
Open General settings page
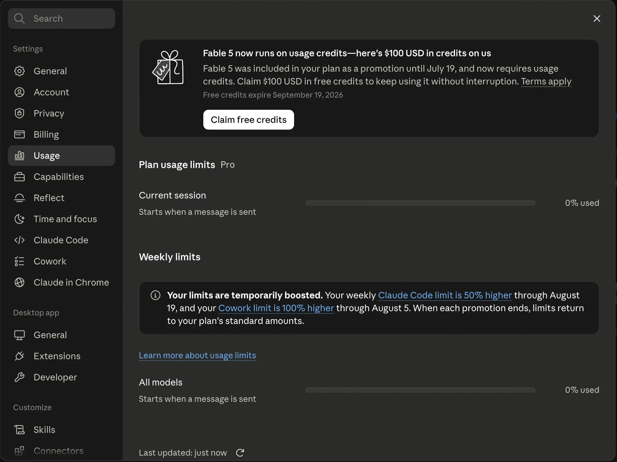[x=61, y=71]
